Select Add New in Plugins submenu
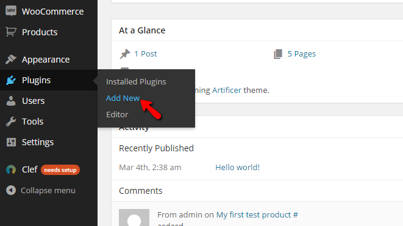This screenshot has width=403, height=226. click(x=123, y=98)
